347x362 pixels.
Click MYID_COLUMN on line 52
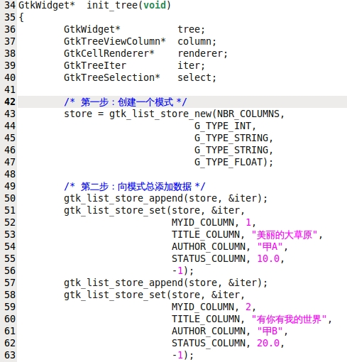[203, 223]
